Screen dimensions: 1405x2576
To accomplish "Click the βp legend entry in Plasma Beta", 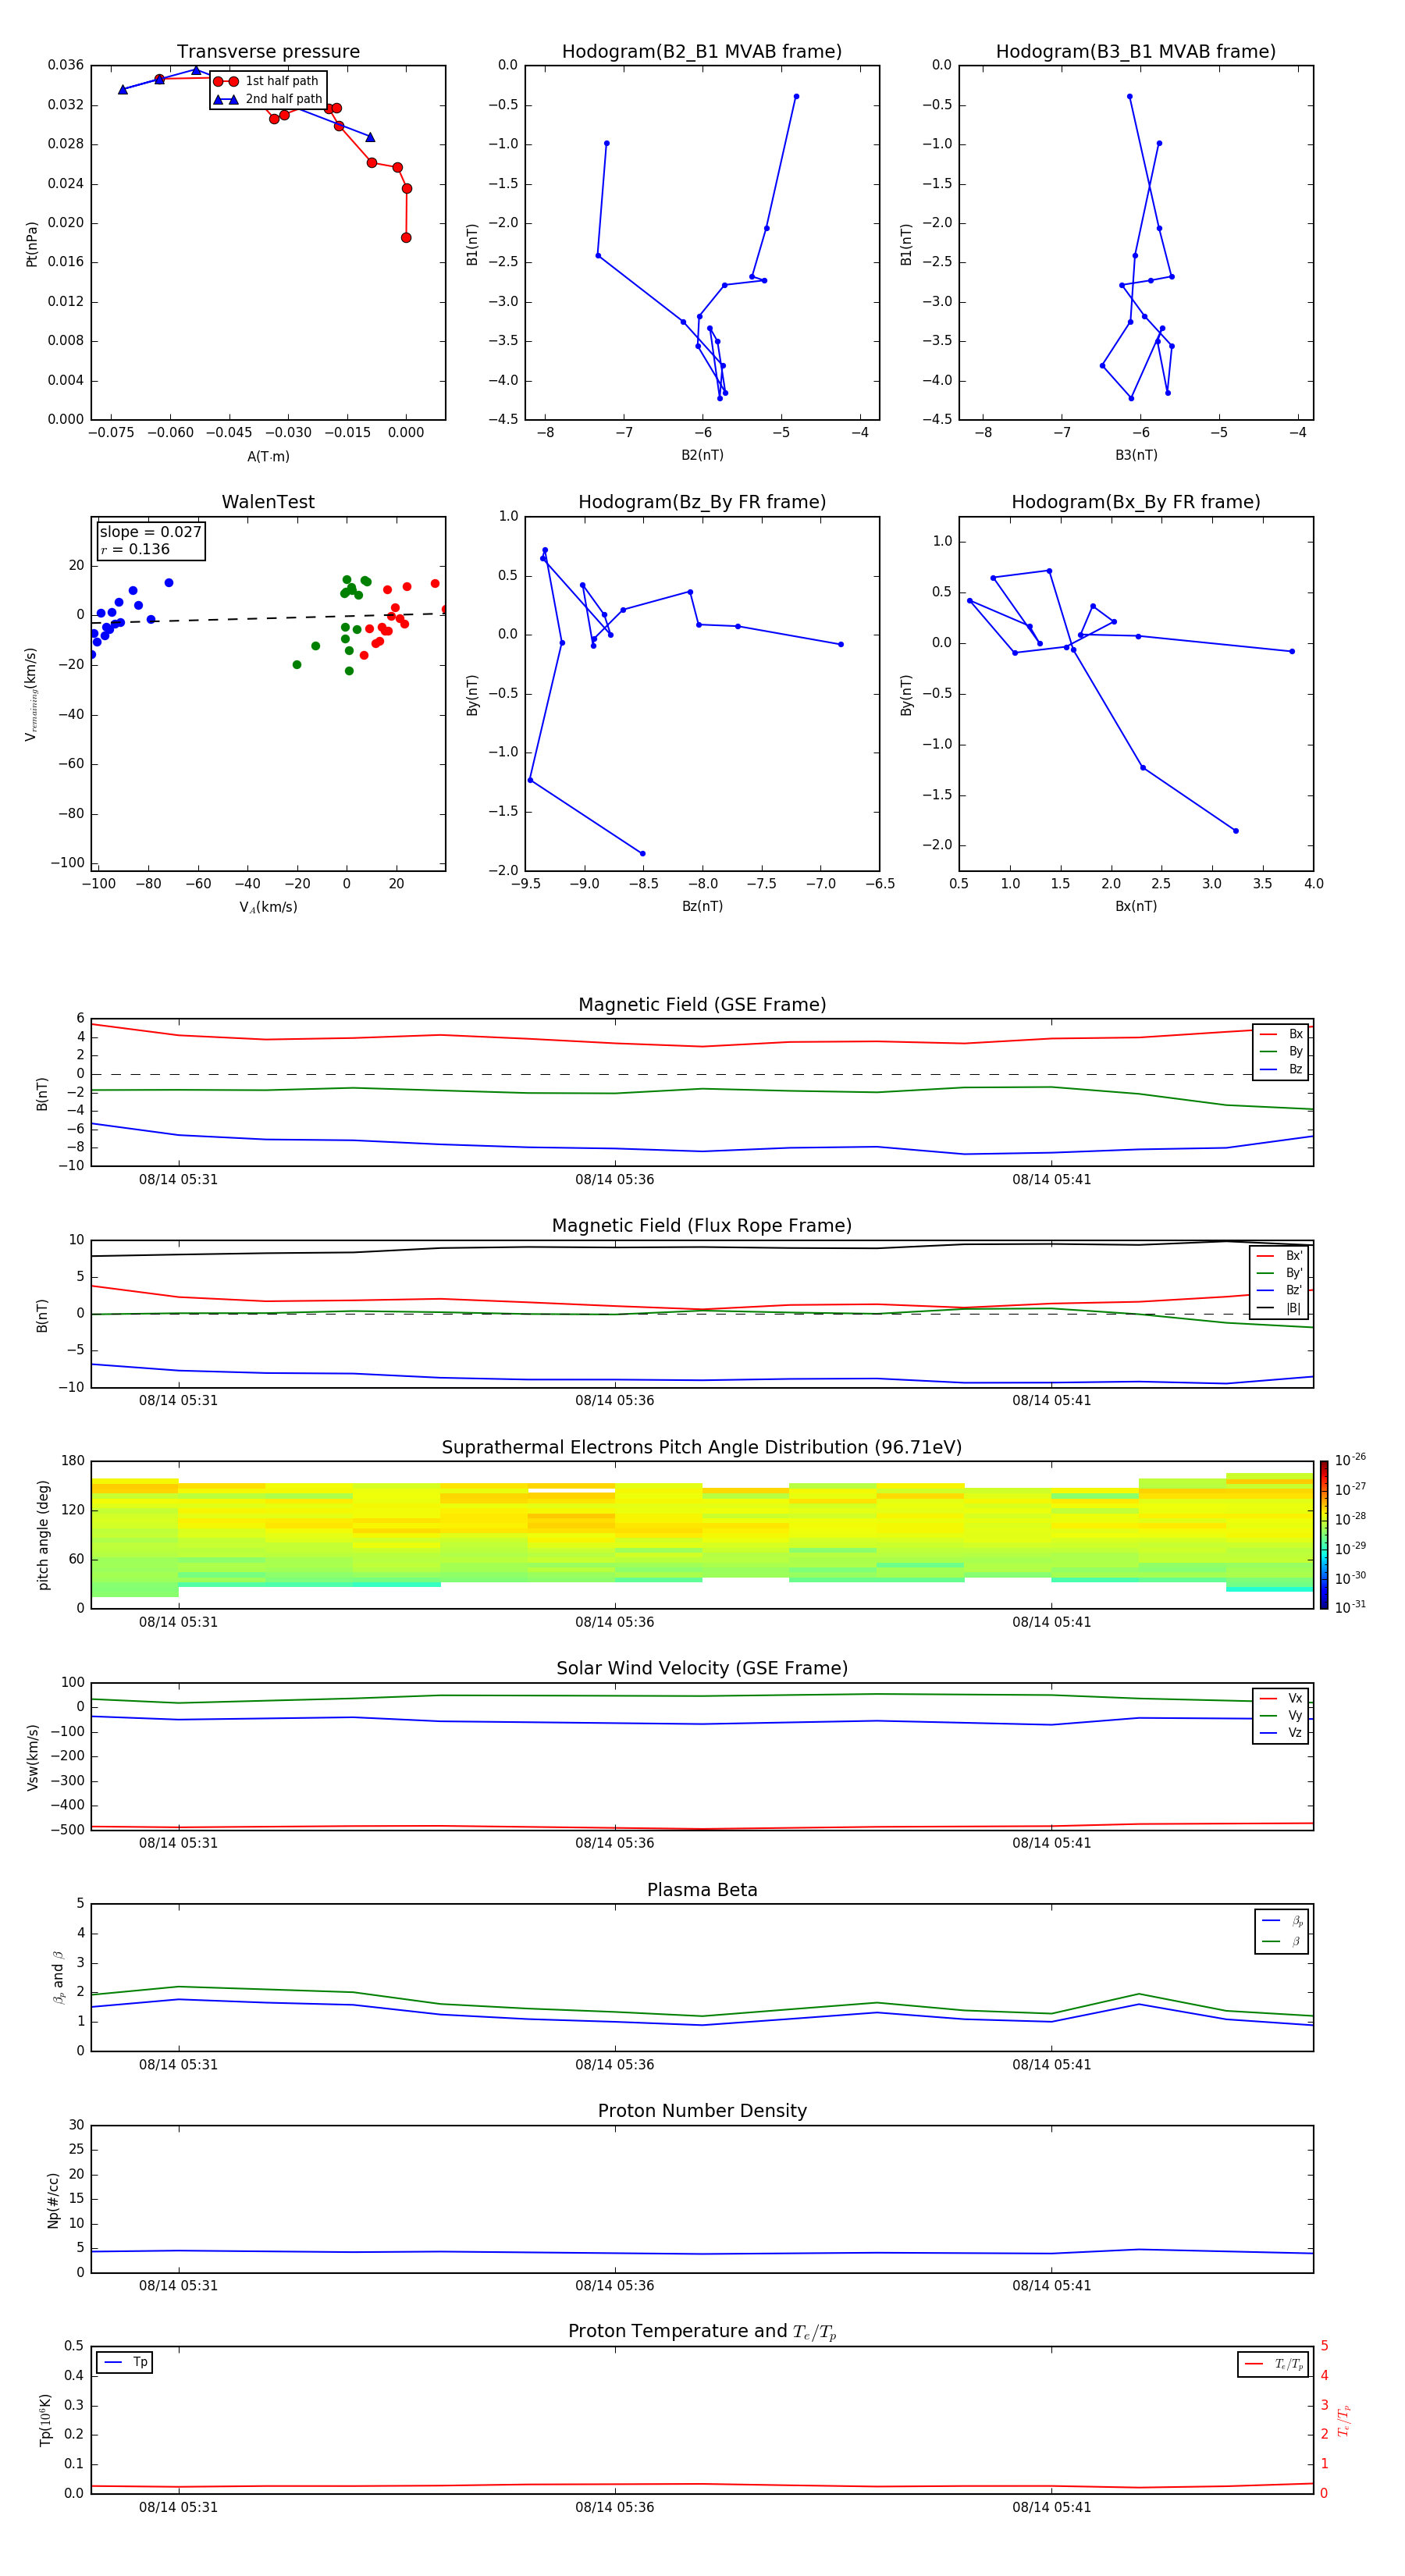I will click(1283, 1921).
